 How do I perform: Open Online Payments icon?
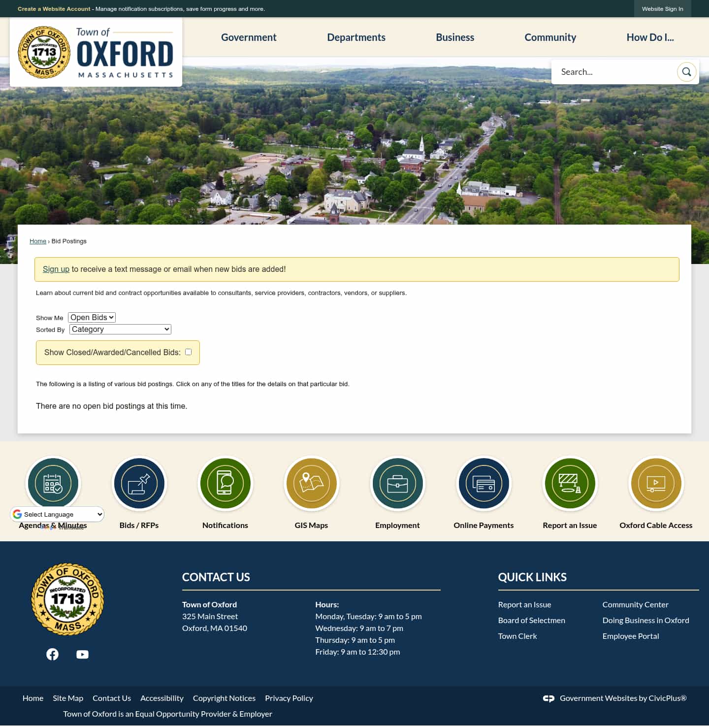(x=483, y=483)
